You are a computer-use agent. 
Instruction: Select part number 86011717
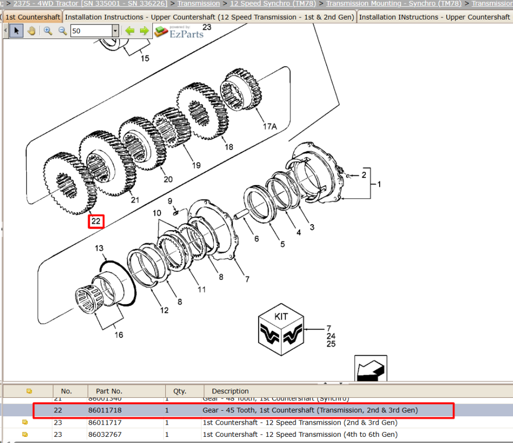105,422
